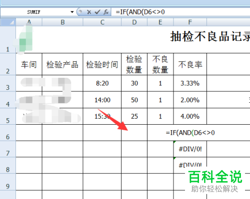Select row 2 header

tap(8, 64)
